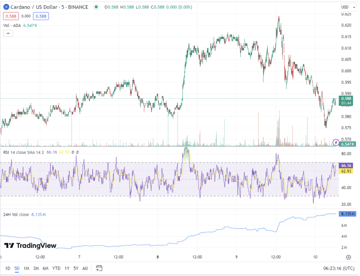Click the purple lightning bolt icon
The width and height of the screenshot is (360, 276).
click(336, 142)
